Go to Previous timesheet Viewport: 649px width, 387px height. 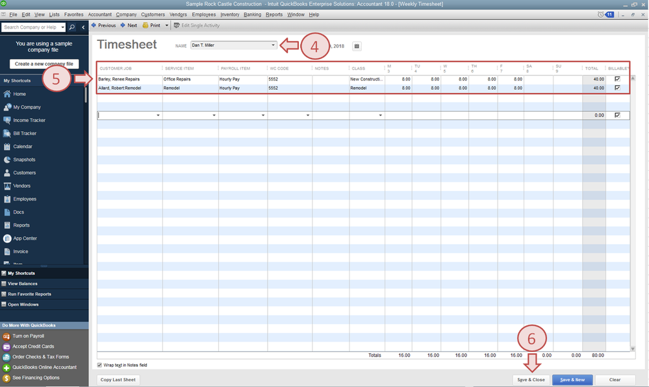[103, 25]
